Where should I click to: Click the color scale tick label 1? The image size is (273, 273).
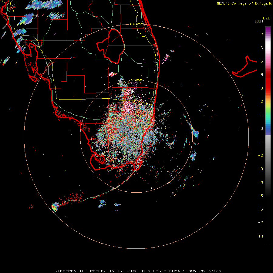click(x=262, y=115)
